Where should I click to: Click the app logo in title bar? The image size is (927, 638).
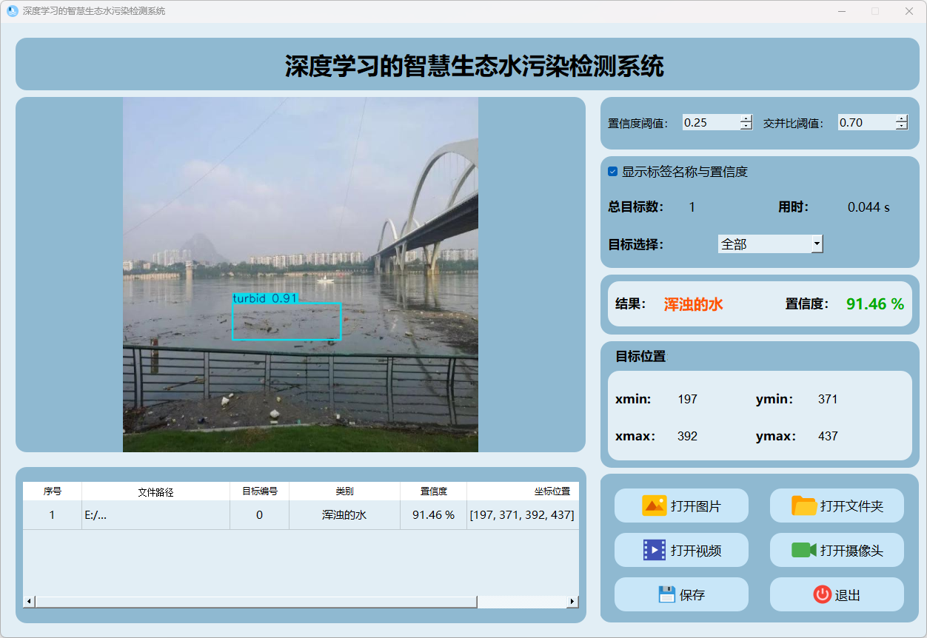point(12,11)
